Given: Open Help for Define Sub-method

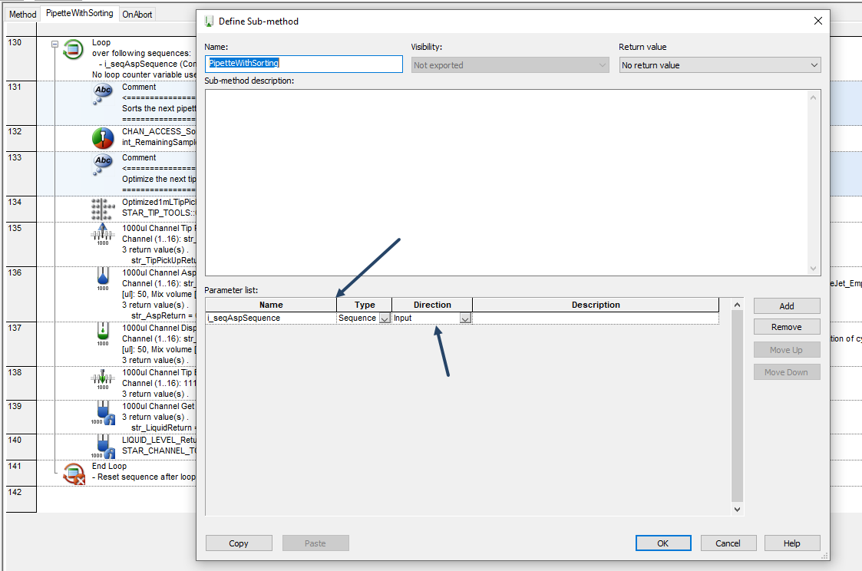Looking at the screenshot, I should click(x=791, y=543).
